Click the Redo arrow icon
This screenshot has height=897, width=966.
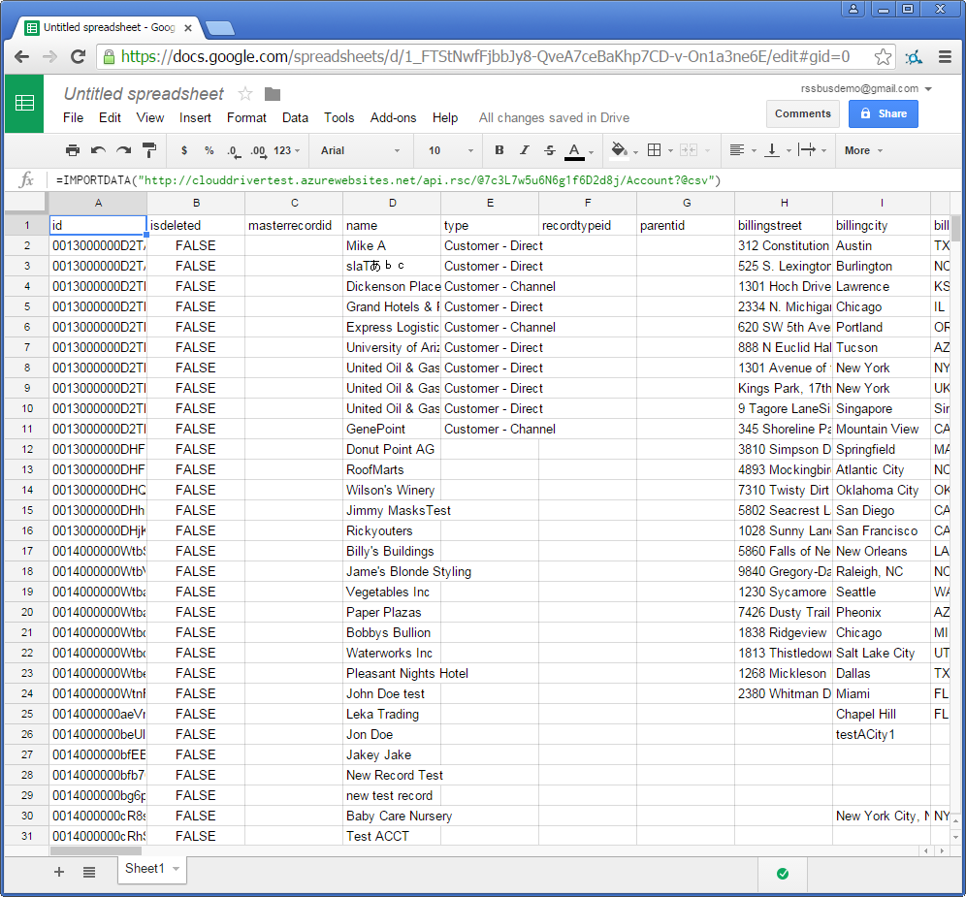123,150
